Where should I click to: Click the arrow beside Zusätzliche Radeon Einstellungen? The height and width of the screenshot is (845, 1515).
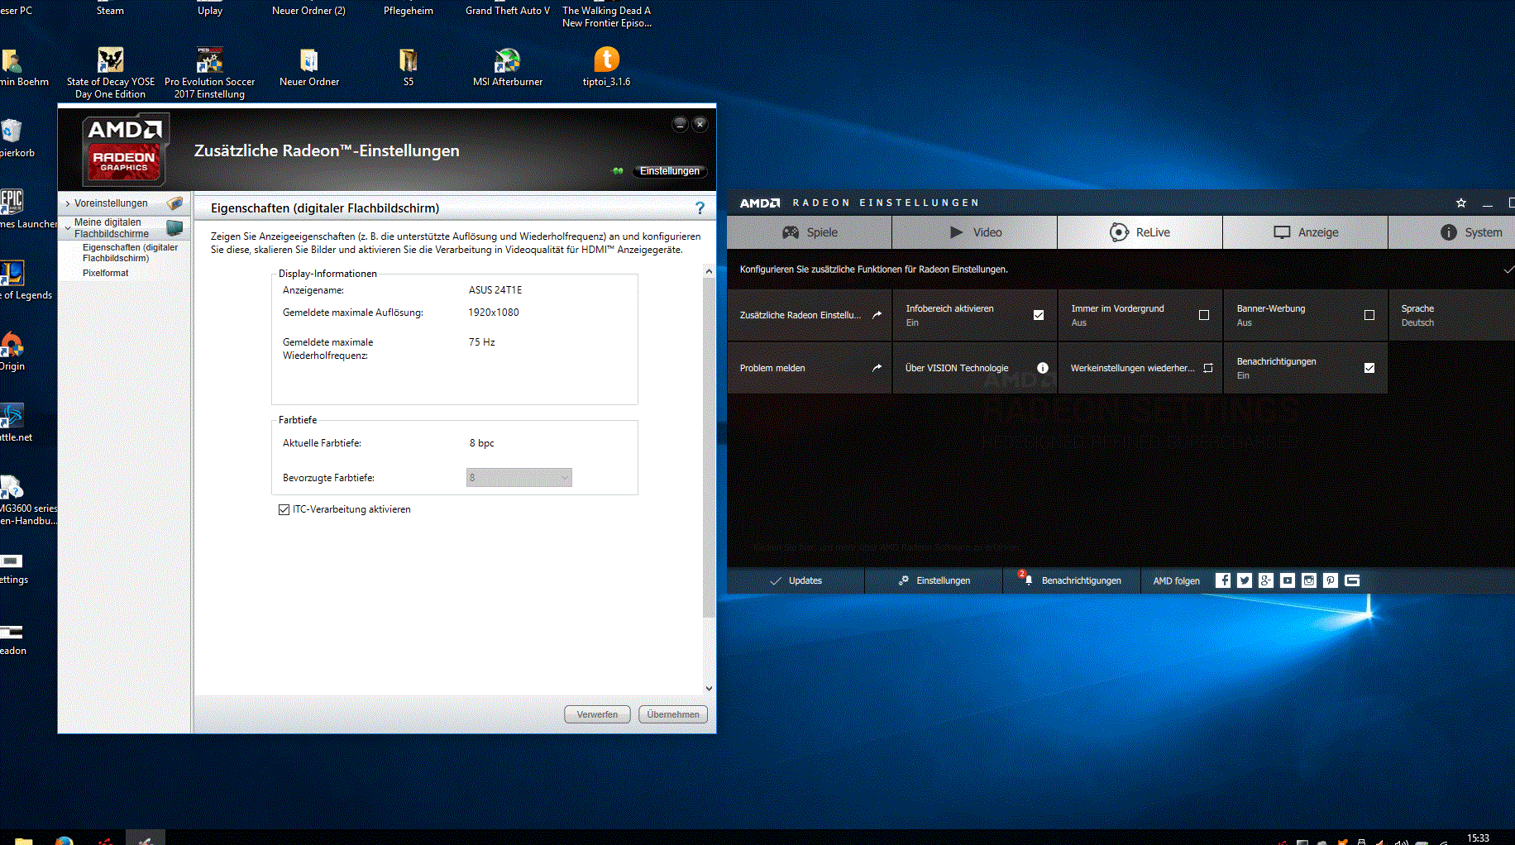click(877, 315)
